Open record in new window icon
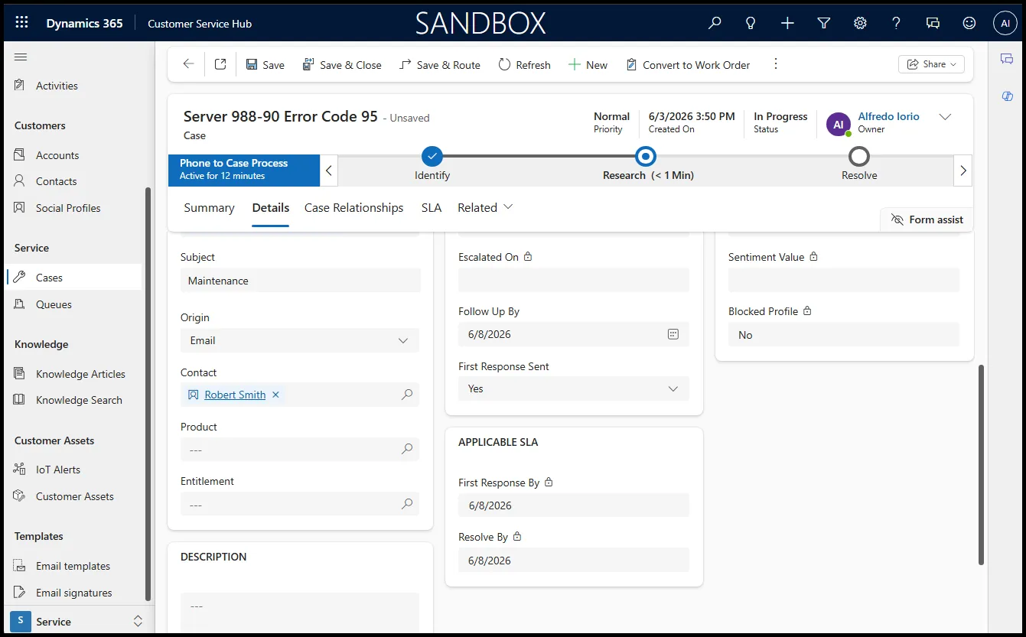 click(x=220, y=64)
